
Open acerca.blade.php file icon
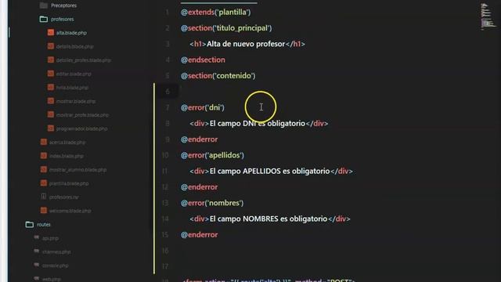point(44,142)
